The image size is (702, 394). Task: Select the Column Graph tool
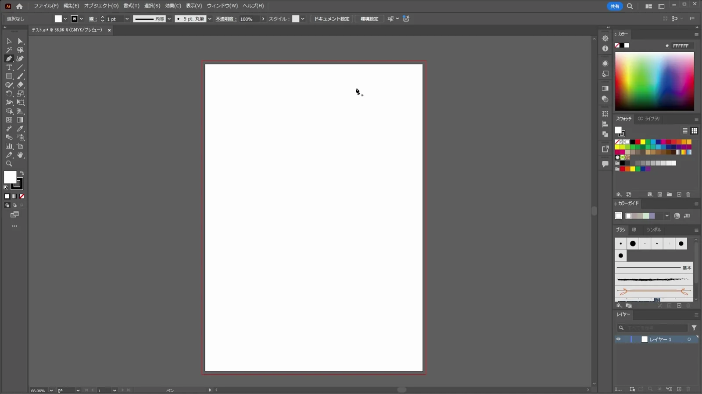(x=9, y=146)
